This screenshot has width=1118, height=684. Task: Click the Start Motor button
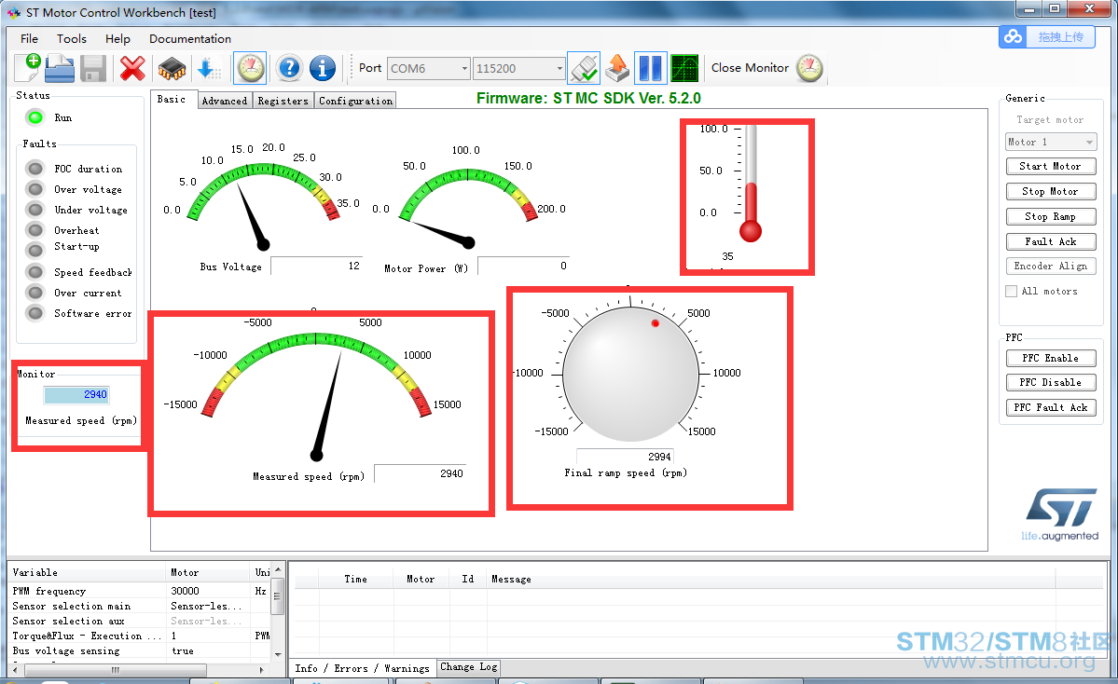click(x=1051, y=166)
